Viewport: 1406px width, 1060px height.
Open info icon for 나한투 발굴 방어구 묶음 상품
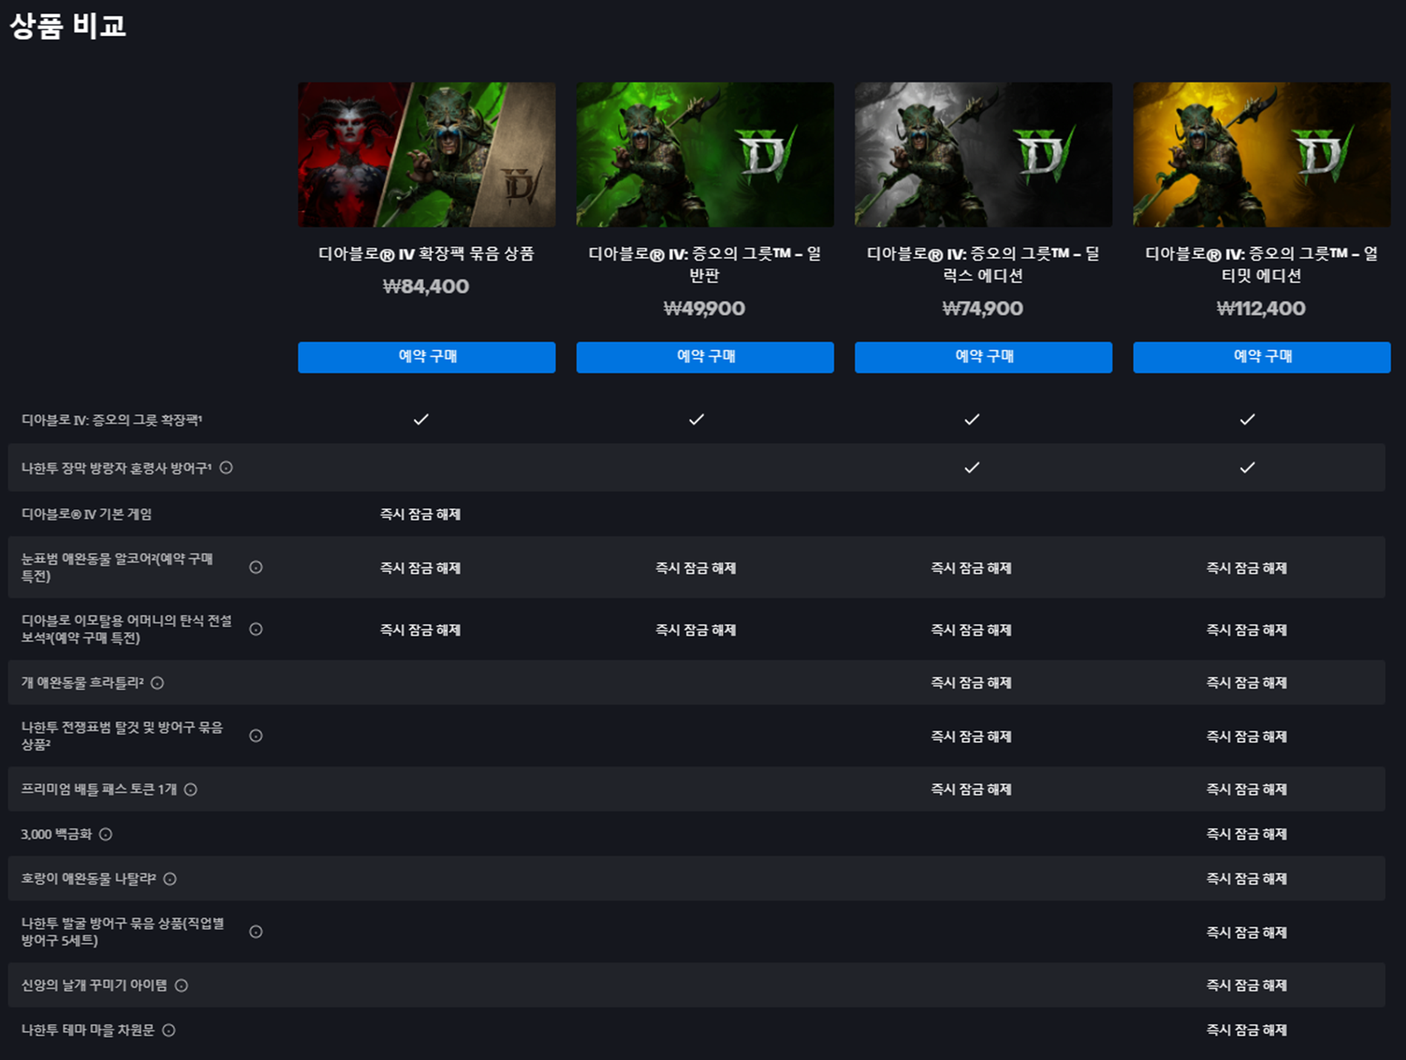(x=256, y=932)
